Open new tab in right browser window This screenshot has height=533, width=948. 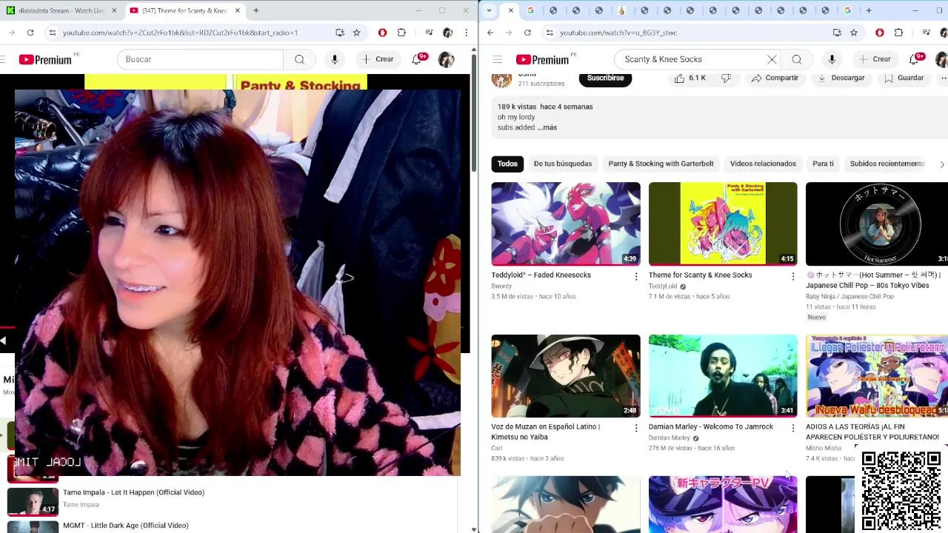pyautogui.click(x=869, y=10)
